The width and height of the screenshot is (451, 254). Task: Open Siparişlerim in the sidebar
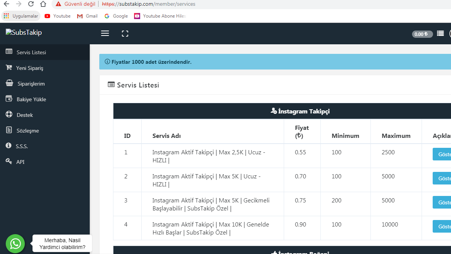[x=45, y=84]
